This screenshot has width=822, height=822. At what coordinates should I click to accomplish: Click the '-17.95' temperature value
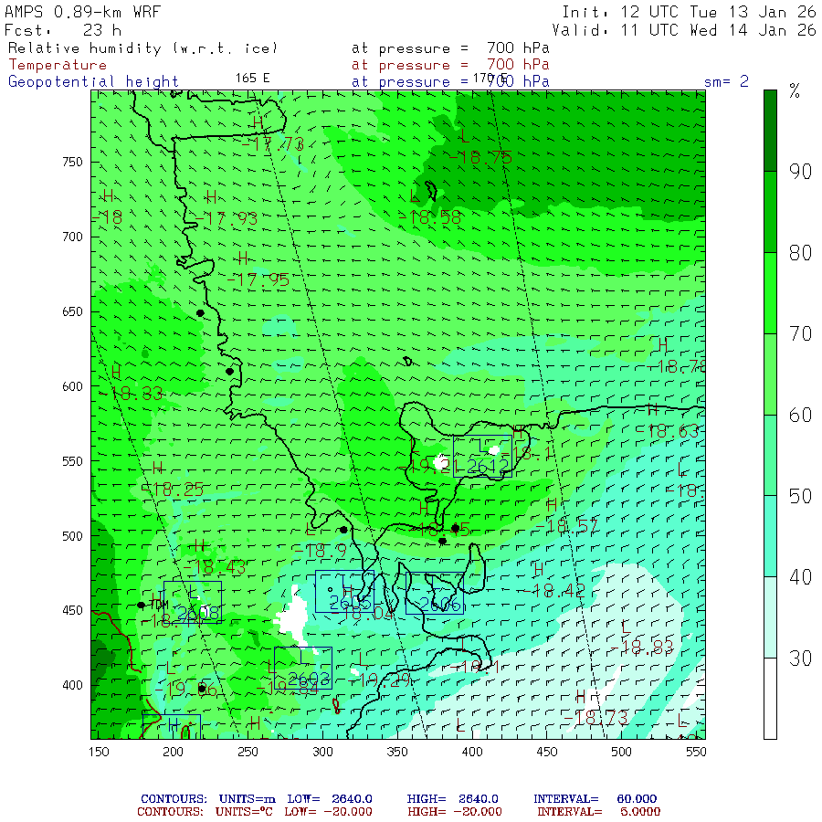pyautogui.click(x=258, y=279)
